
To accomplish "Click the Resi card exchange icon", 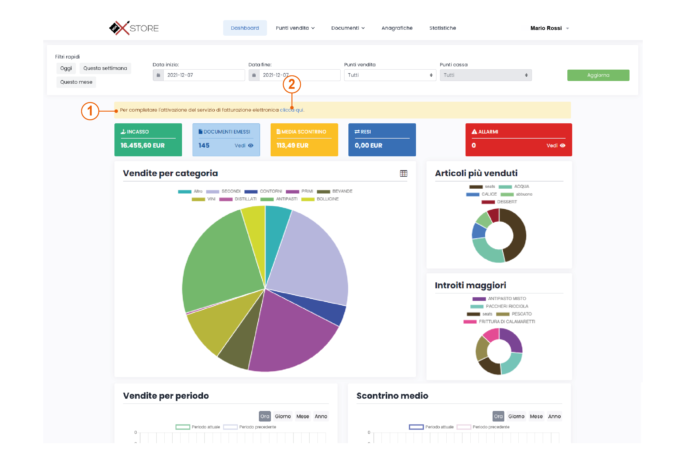I will click(357, 131).
